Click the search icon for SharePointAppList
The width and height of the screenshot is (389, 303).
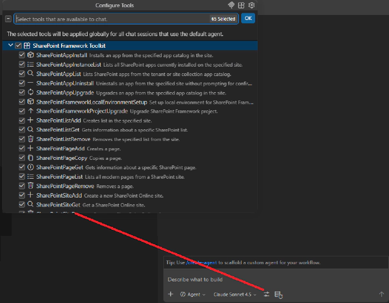tap(31, 73)
